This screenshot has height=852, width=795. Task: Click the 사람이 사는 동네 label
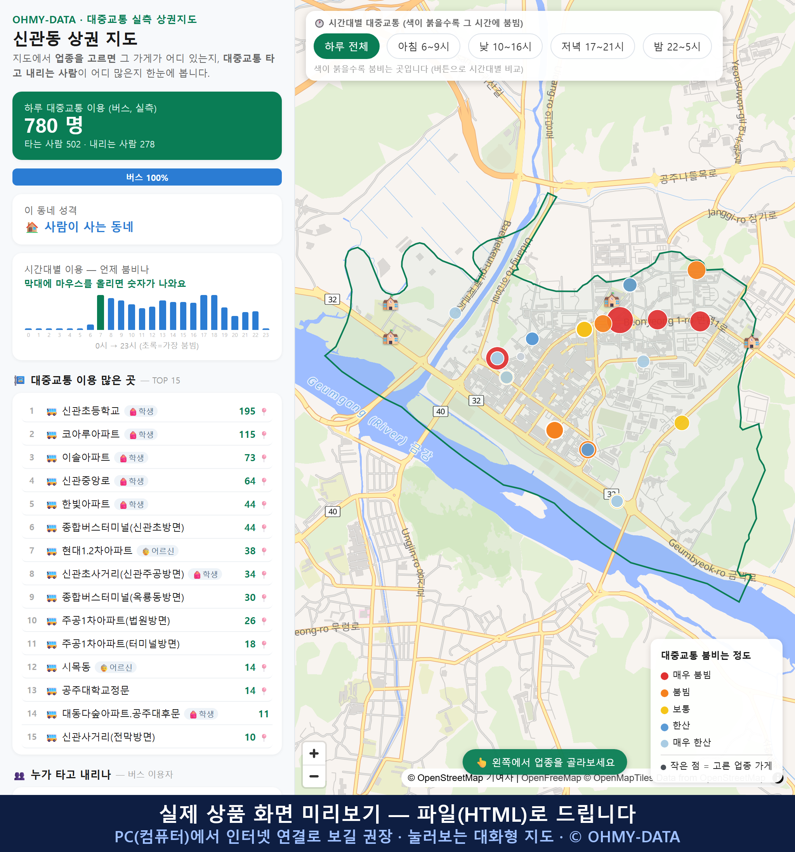89,227
